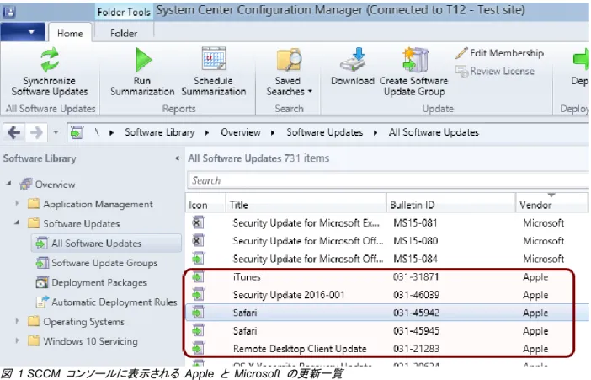Click the Search input field
The width and height of the screenshot is (591, 380).
[388, 180]
